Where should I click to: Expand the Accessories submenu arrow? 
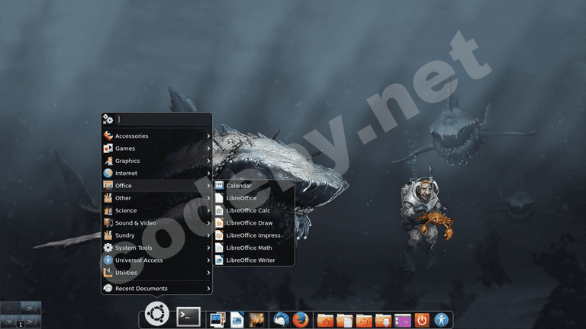tap(208, 136)
